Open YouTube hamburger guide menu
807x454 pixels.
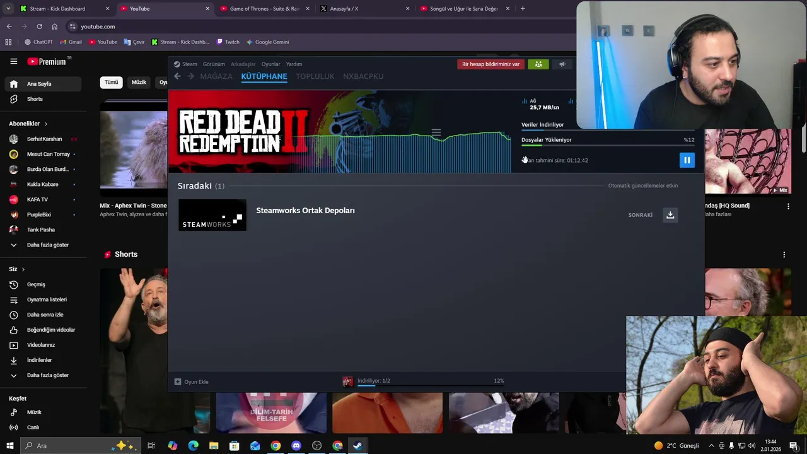tap(13, 61)
